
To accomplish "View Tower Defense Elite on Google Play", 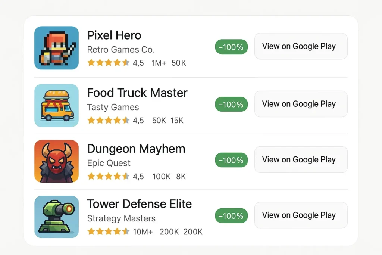I will tap(301, 215).
